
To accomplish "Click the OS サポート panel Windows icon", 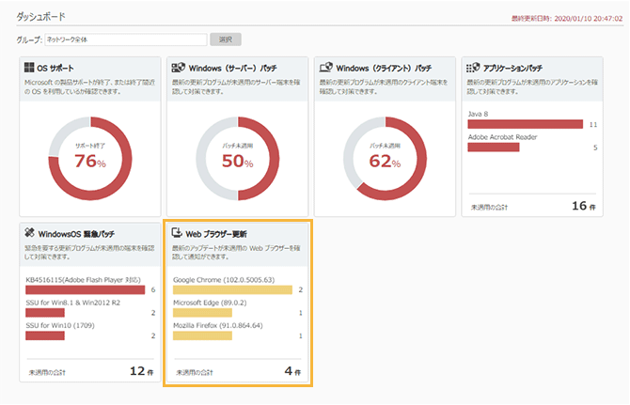I will tap(29, 68).
